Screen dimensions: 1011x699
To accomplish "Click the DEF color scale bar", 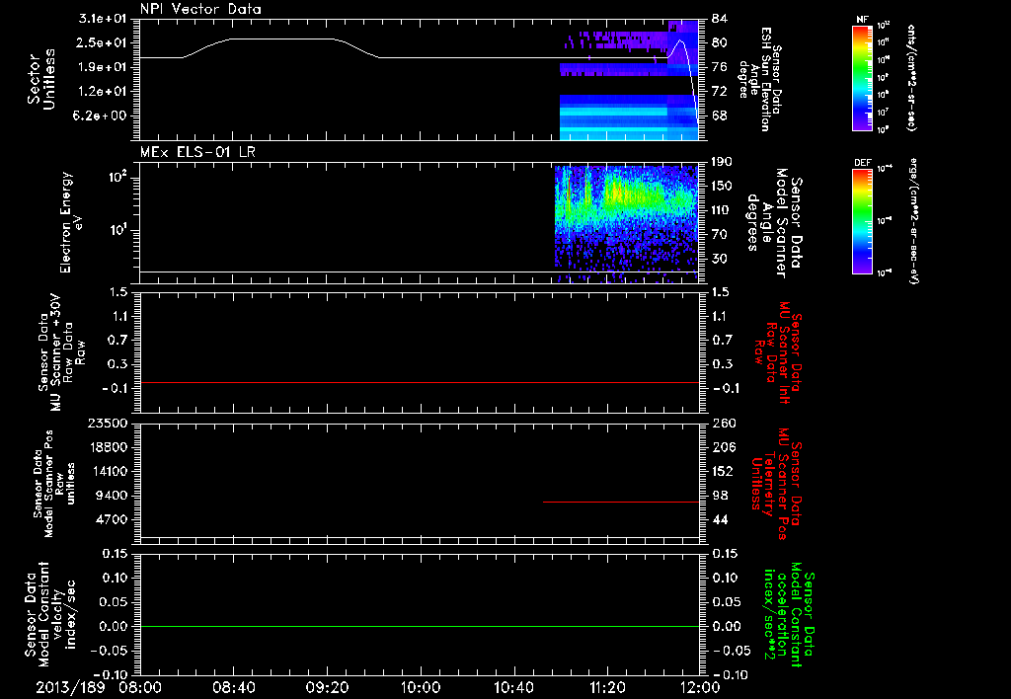I will (x=862, y=220).
